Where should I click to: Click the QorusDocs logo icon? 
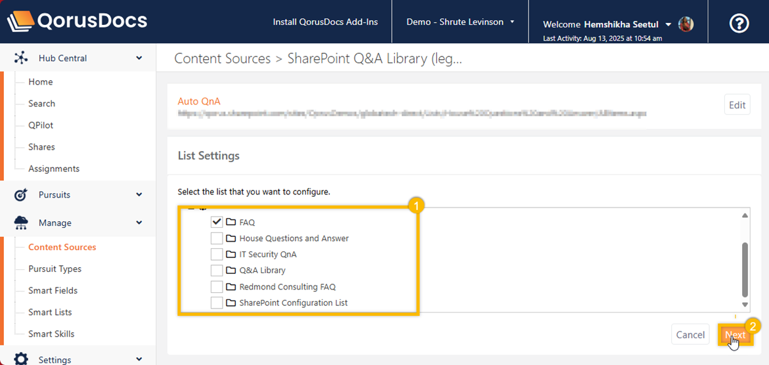[x=20, y=22]
